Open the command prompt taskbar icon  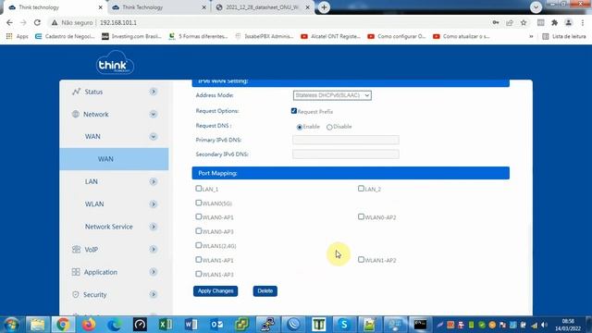pos(420,325)
